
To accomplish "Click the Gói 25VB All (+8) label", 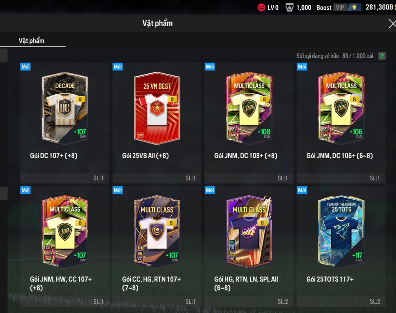I will pyautogui.click(x=146, y=156).
